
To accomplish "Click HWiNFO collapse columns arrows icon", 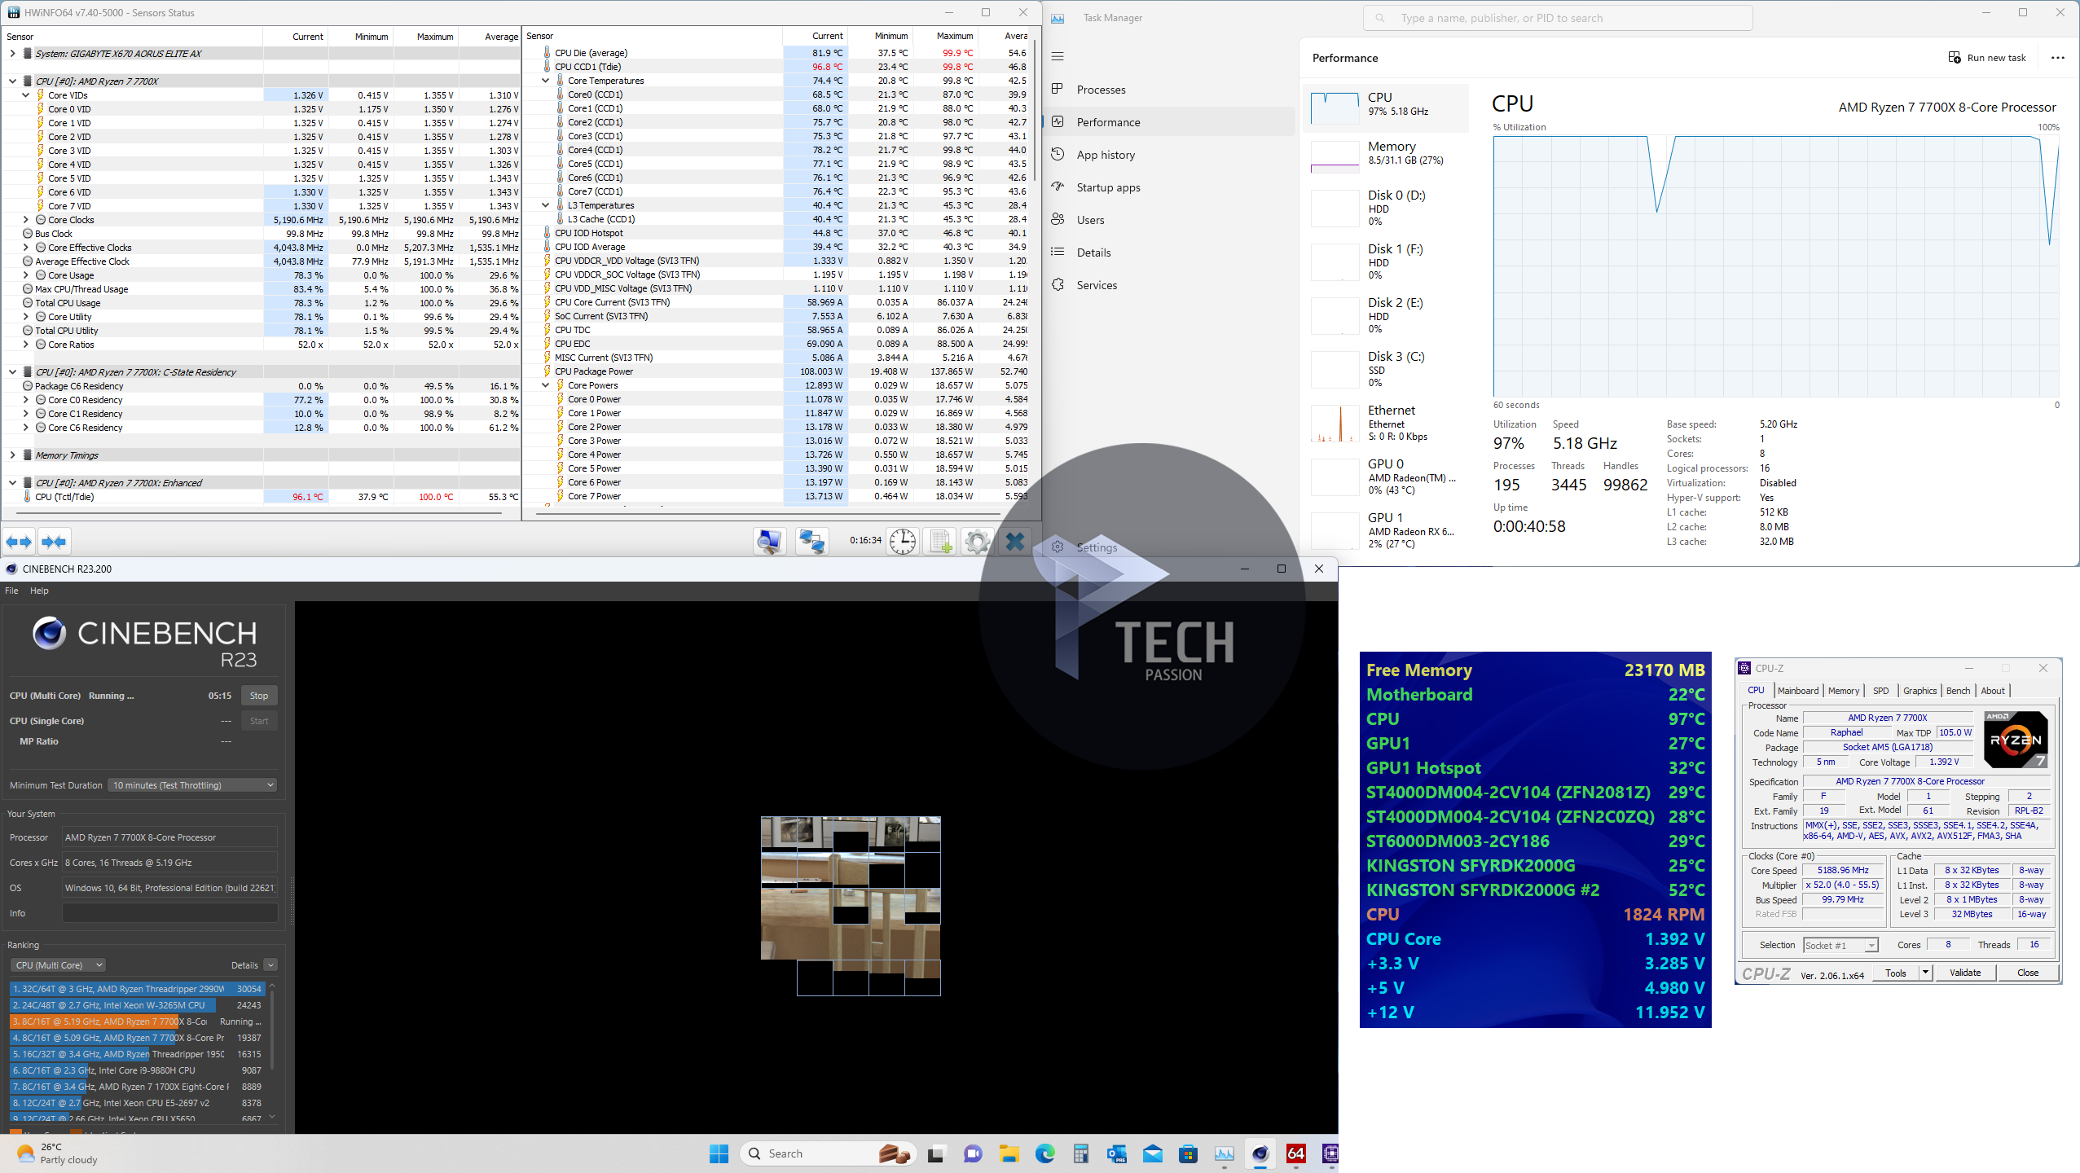I will pos(54,542).
